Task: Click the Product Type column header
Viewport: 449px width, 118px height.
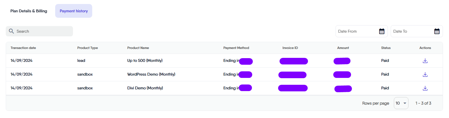Action: coord(88,48)
